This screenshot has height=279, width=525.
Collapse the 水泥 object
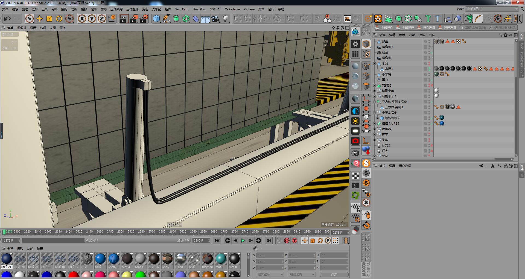click(x=375, y=63)
